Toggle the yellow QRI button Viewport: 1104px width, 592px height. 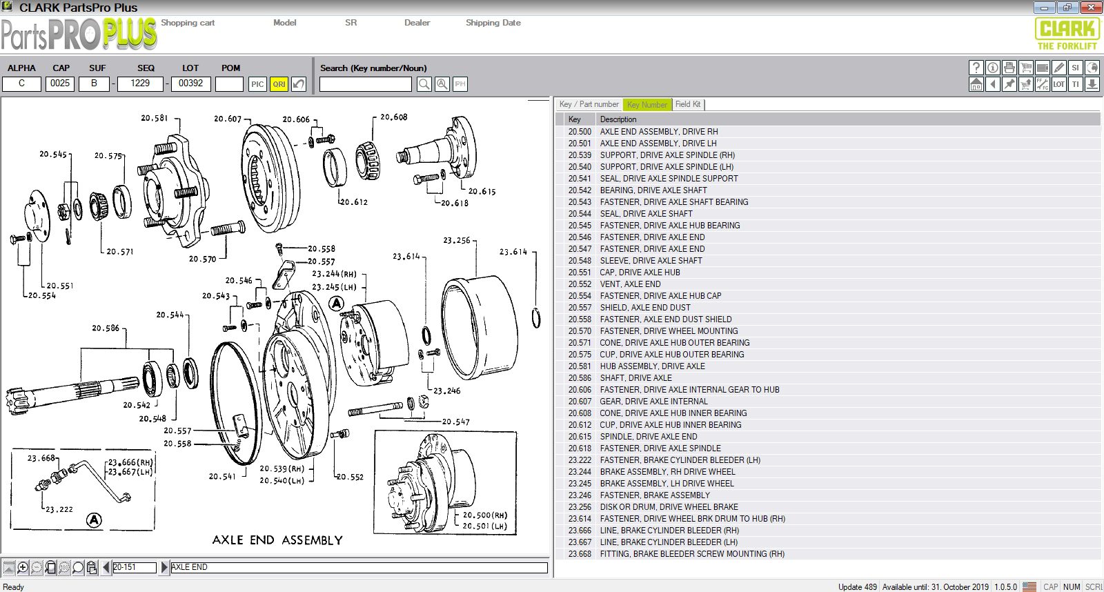point(279,84)
